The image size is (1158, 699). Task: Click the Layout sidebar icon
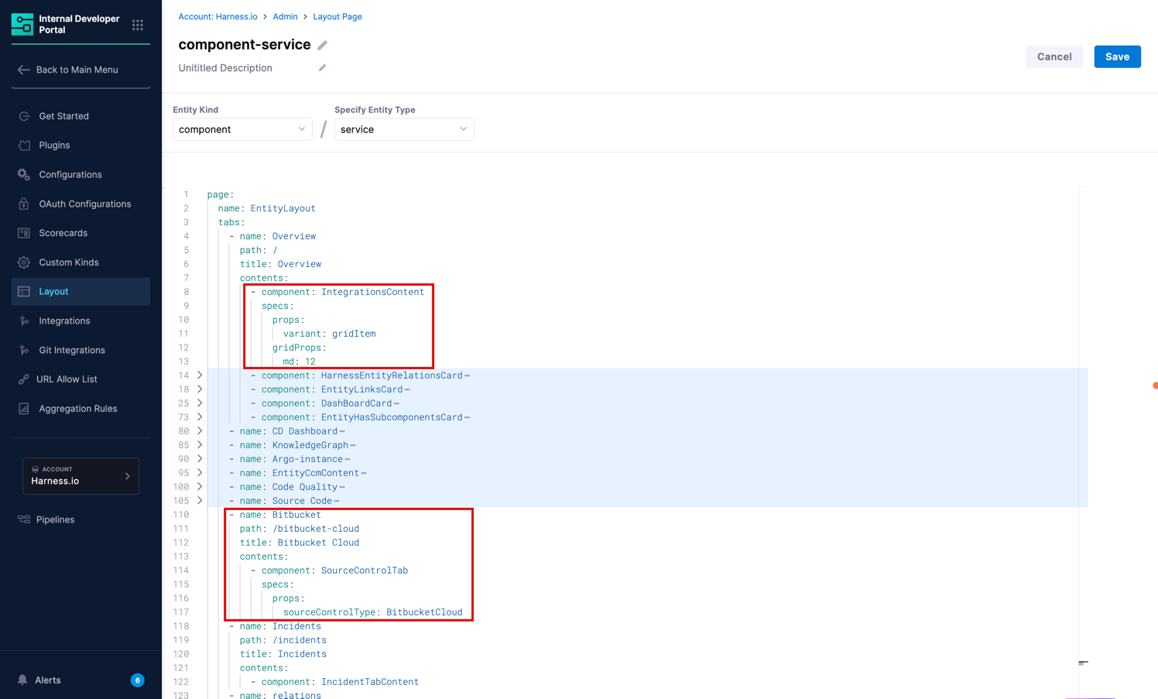[x=24, y=292]
